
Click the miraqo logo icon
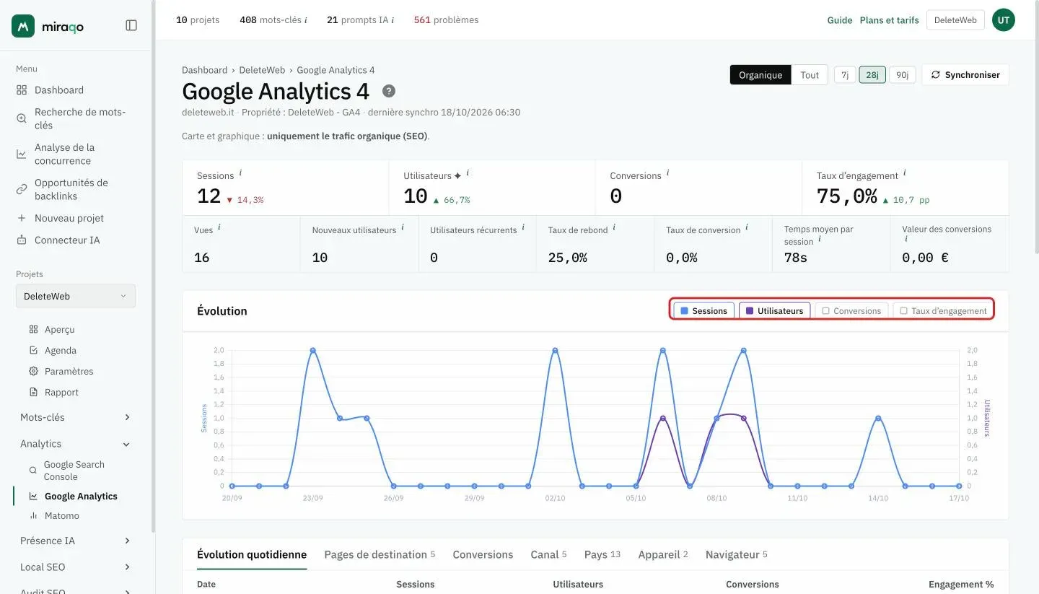(24, 26)
